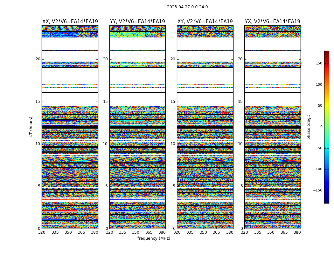The width and height of the screenshot is (334, 254).
Task: Select the YY, V2*V6=EA14*EA19 panel title
Action: pyautogui.click(x=137, y=22)
